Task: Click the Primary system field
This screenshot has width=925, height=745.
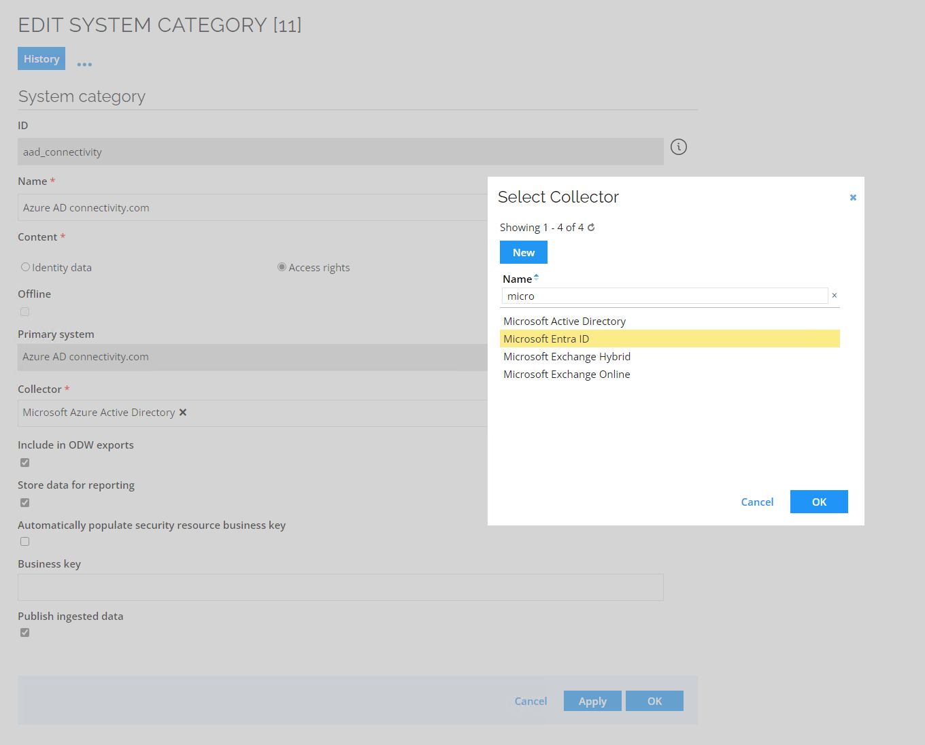Action: 252,357
